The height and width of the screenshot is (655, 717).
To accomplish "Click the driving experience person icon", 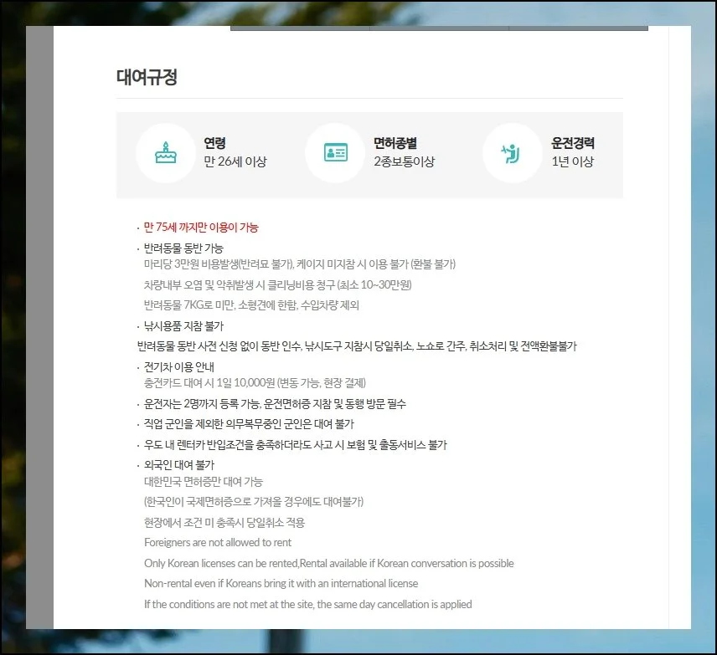I will click(512, 153).
